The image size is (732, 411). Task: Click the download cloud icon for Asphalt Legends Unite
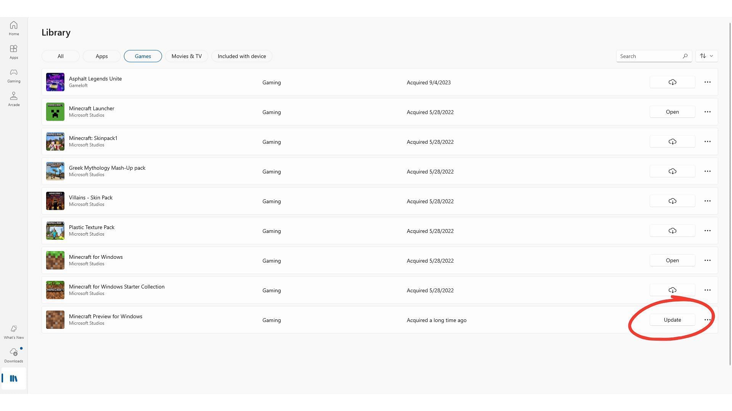pos(672,82)
